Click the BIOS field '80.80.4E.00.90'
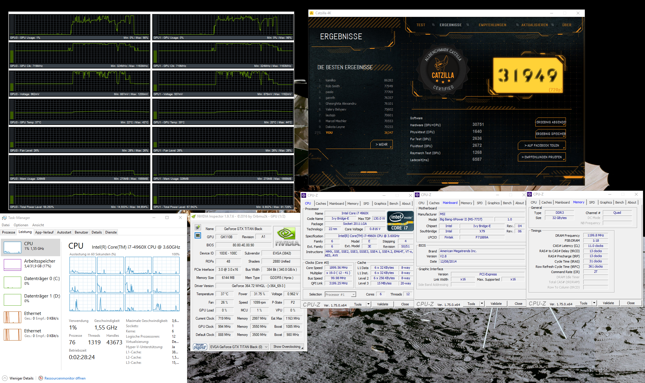 pyautogui.click(x=243, y=245)
